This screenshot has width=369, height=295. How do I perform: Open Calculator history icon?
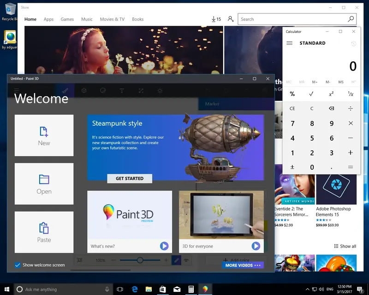353,43
